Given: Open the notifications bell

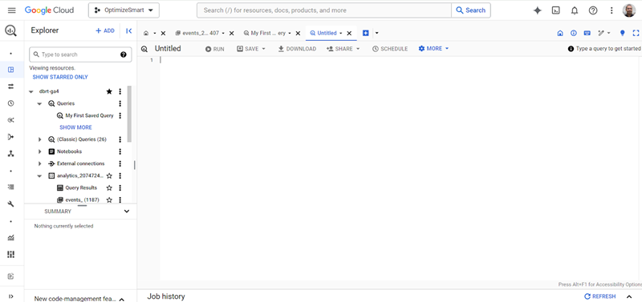Looking at the screenshot, I should click(575, 10).
